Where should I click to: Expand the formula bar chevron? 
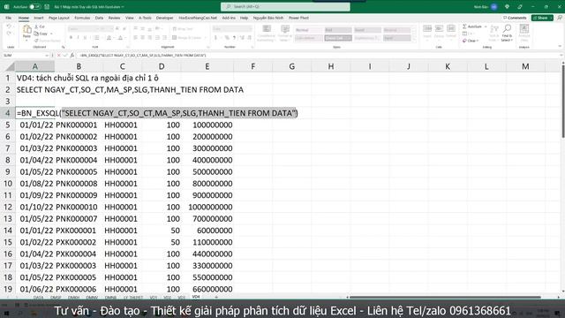pyautogui.click(x=561, y=56)
